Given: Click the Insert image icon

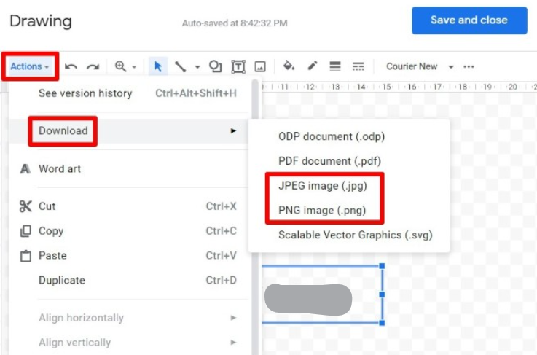Looking at the screenshot, I should coord(260,66).
